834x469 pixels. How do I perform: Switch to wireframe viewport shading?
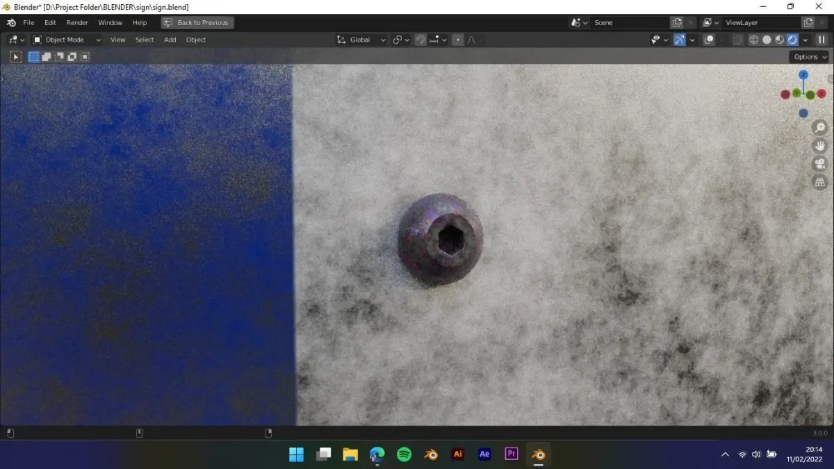[754, 40]
